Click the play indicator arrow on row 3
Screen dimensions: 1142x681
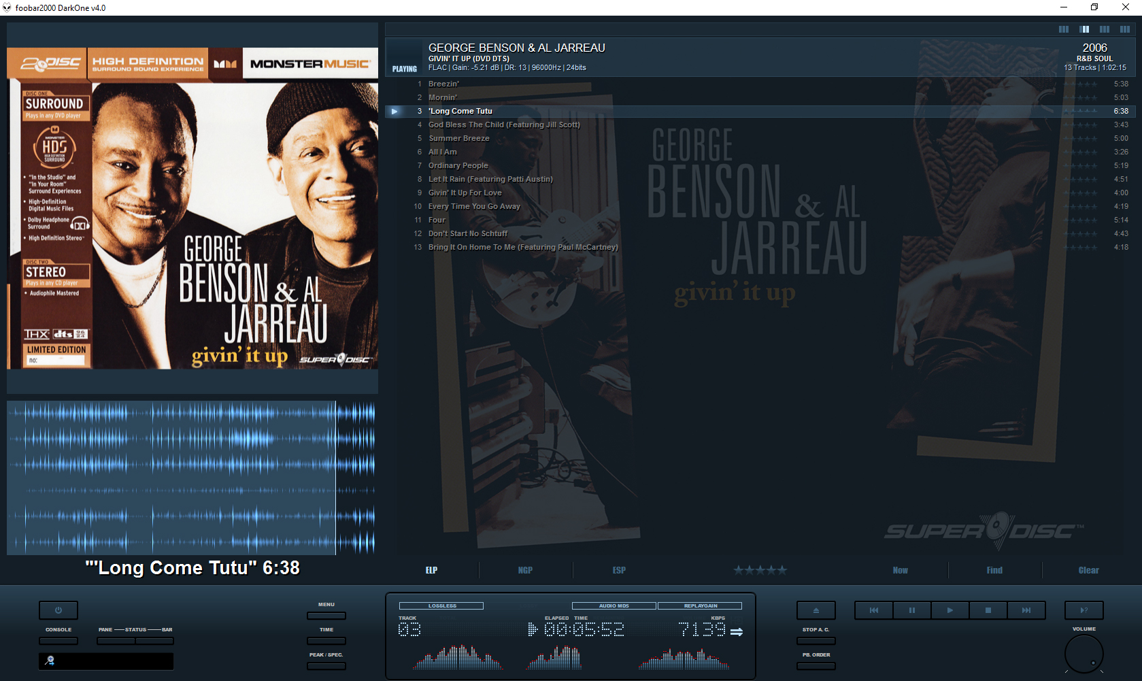[394, 111]
